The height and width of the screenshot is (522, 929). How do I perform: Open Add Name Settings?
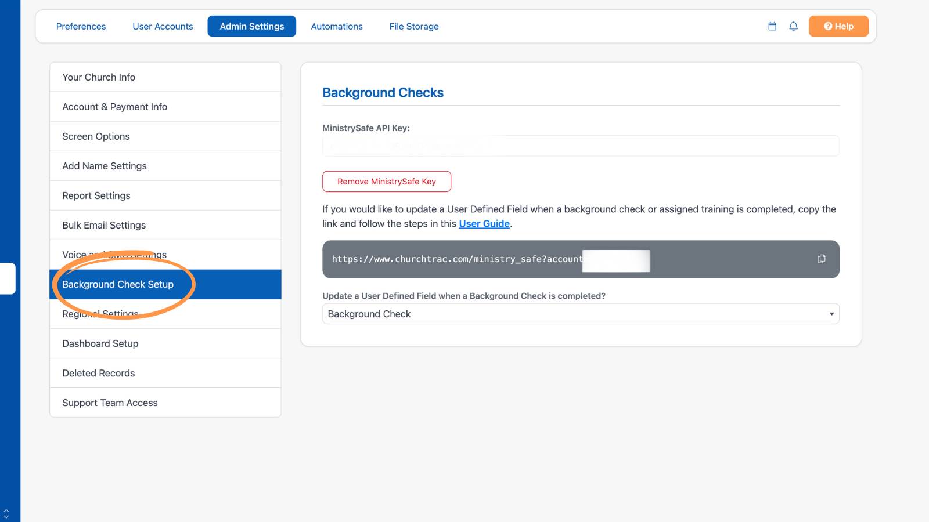click(x=165, y=166)
